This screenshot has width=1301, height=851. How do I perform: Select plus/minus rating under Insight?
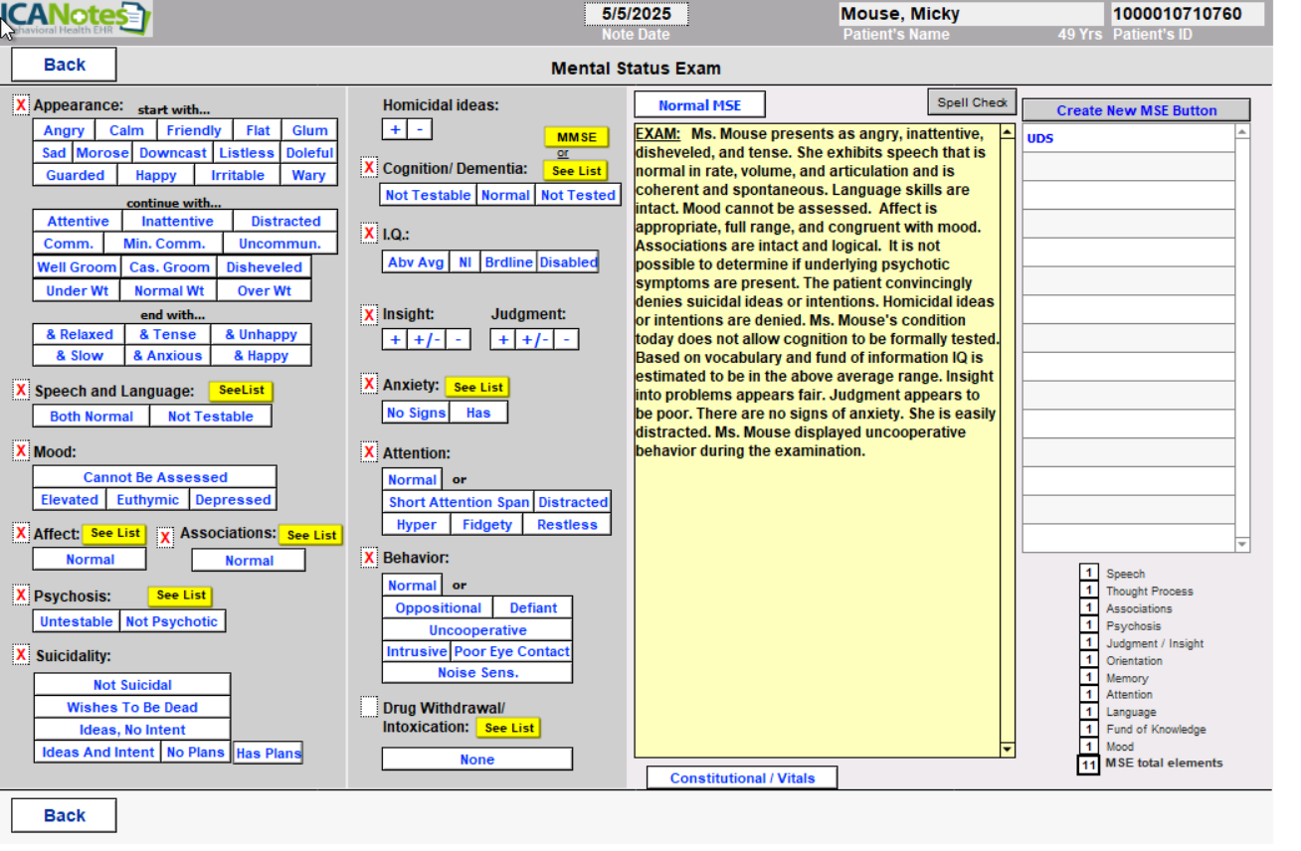427,340
